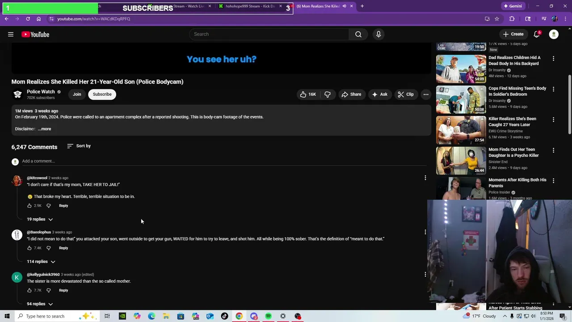Screen dimensions: 572x322
Task: Open more actions for the video
Action: point(426,94)
